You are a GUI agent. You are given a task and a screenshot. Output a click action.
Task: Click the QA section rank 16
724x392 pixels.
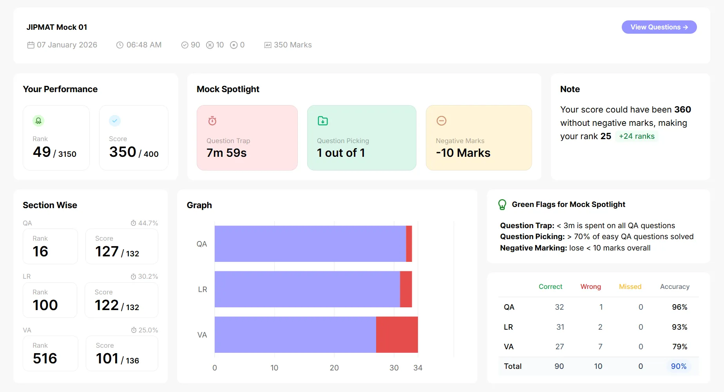pyautogui.click(x=40, y=252)
